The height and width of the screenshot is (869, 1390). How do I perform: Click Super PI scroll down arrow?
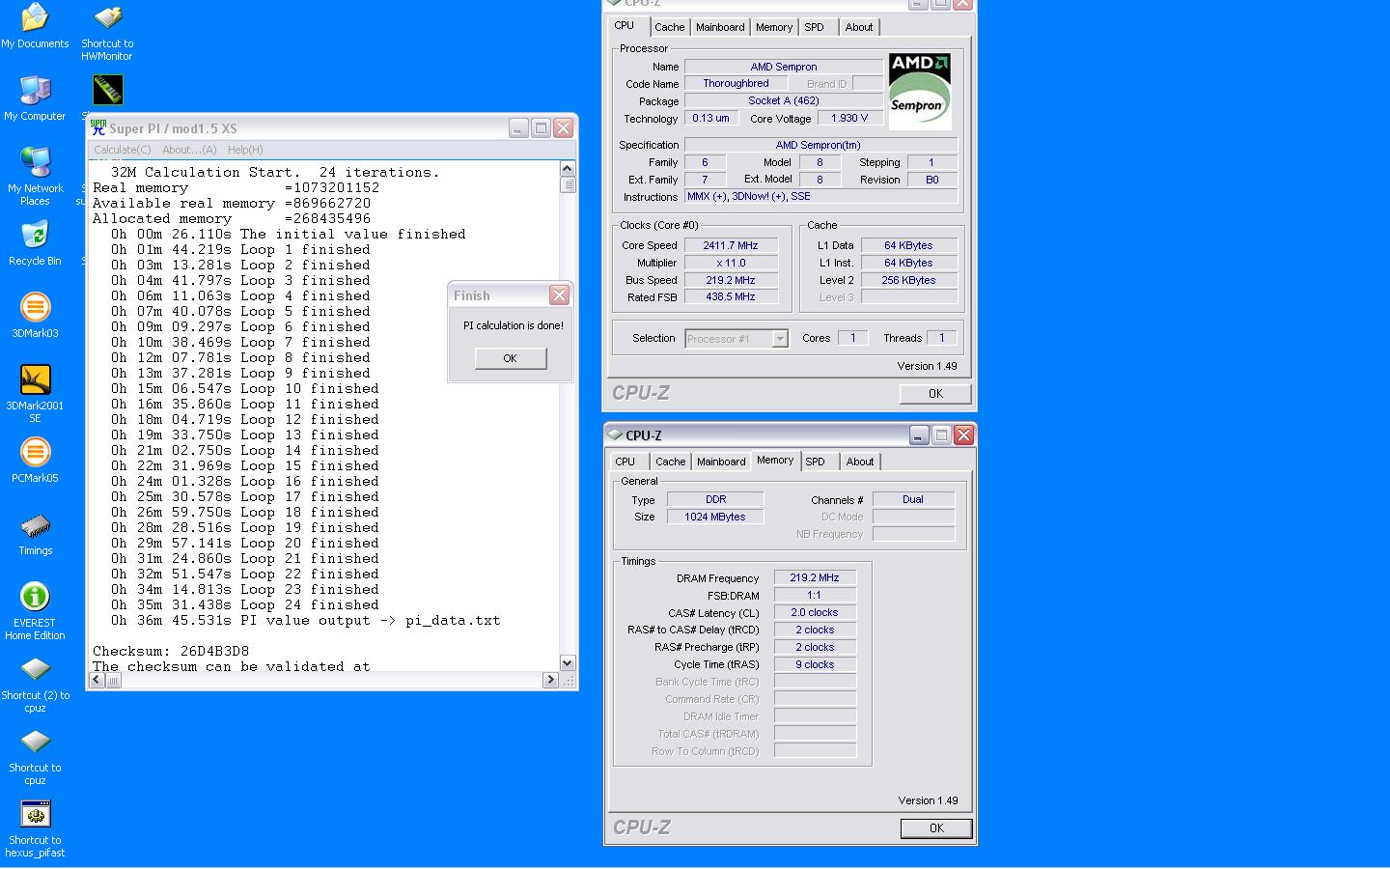click(568, 663)
